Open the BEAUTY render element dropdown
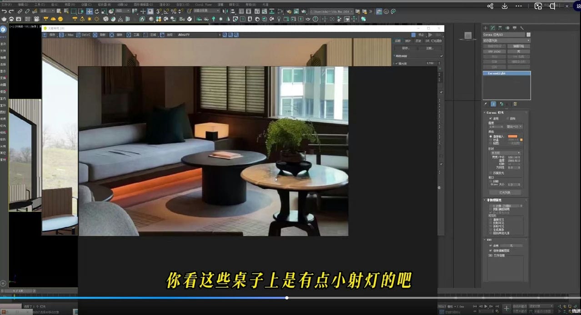 click(x=199, y=35)
